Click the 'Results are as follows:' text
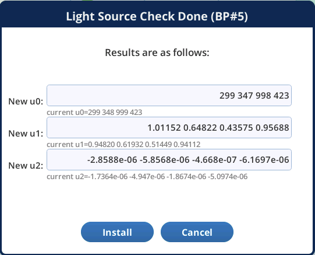Image resolution: width=315 pixels, height=255 pixels. coord(157,53)
